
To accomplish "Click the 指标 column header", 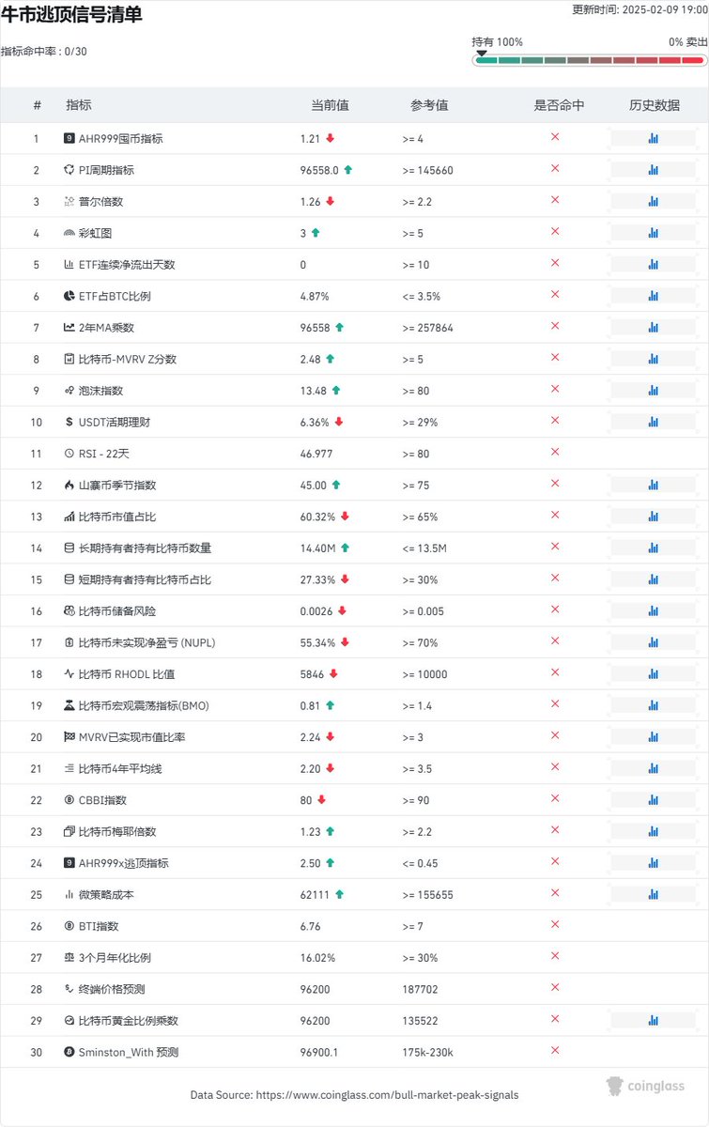I will [x=79, y=105].
